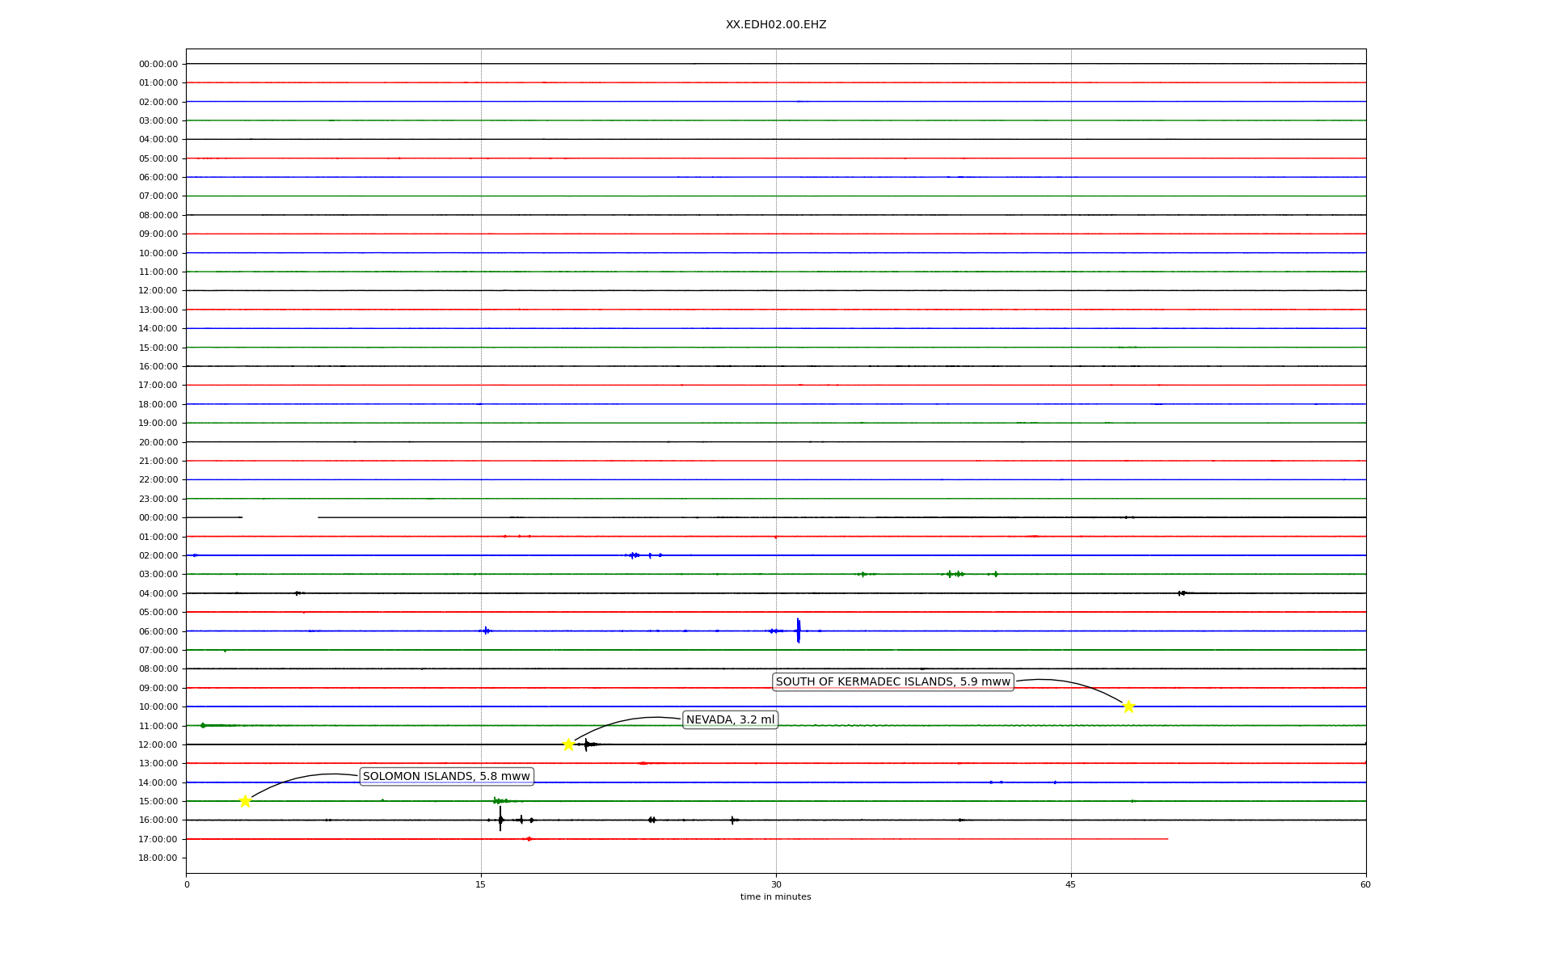Click the black event near end of 04:00:00 trace

coord(1182,593)
